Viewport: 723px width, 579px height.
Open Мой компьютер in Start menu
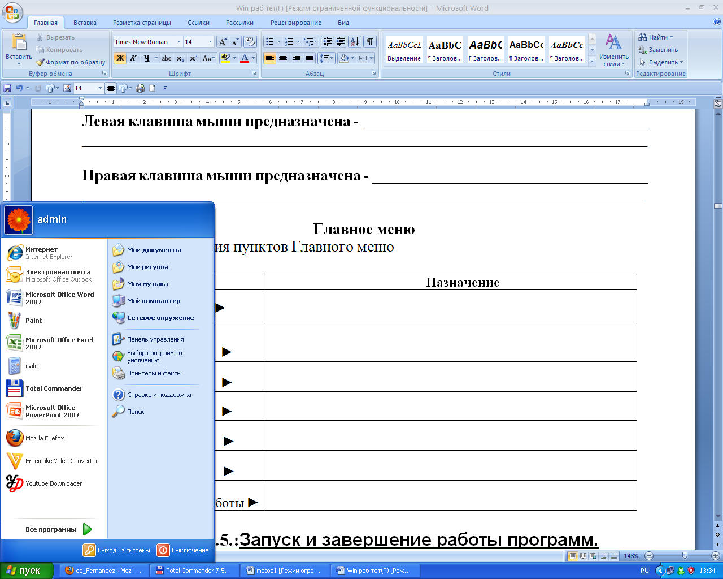pos(154,301)
